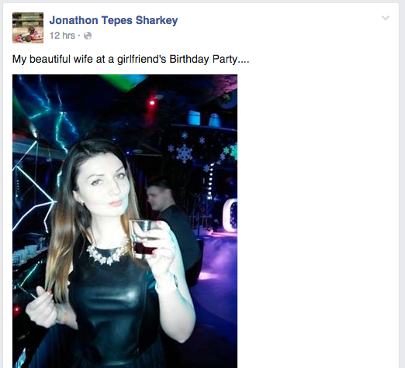The height and width of the screenshot is (368, 405).
Task: Open the photo of woman holding glass
Action: pos(125,221)
